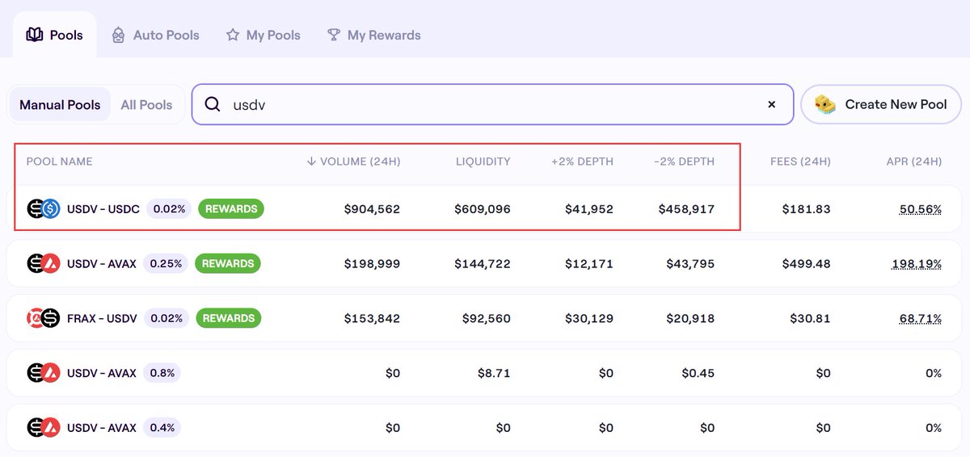The height and width of the screenshot is (457, 970).
Task: Click the Create New Pool button
Action: pyautogui.click(x=880, y=105)
